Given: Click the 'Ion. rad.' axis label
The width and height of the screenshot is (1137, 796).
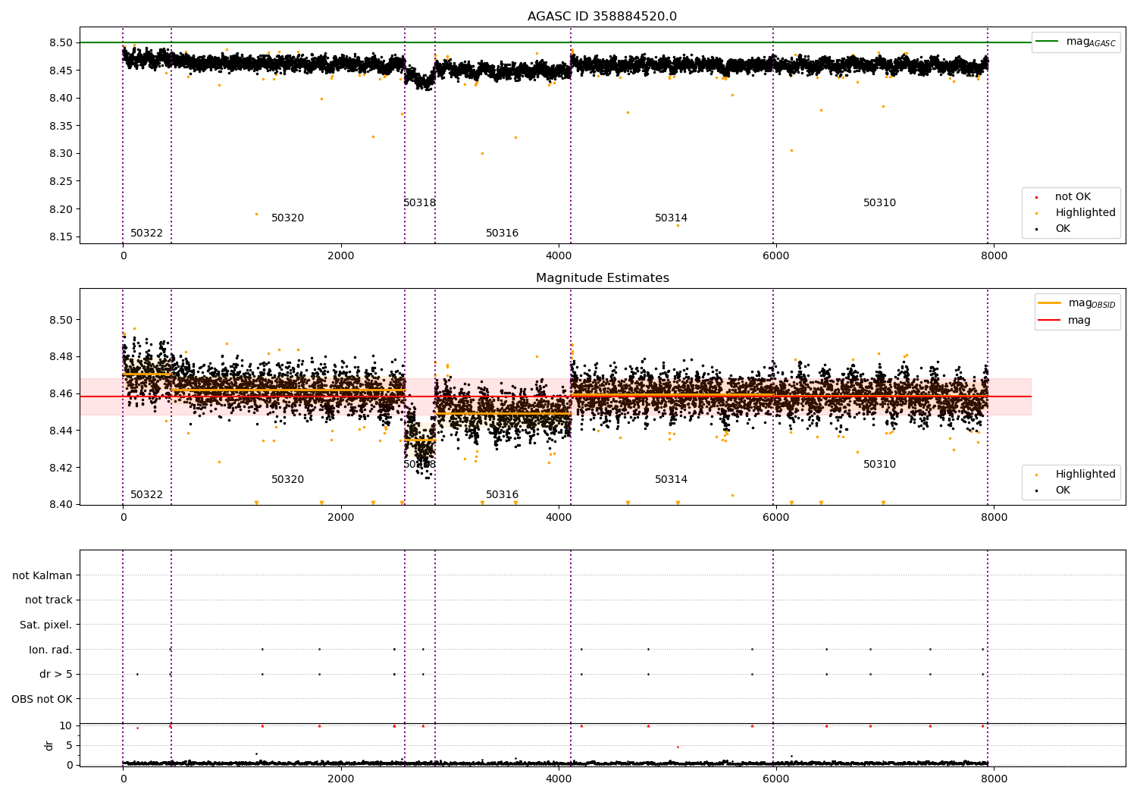Looking at the screenshot, I should point(50,650).
